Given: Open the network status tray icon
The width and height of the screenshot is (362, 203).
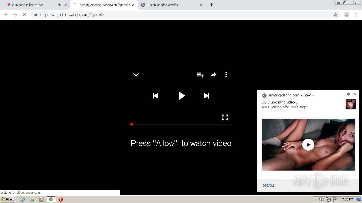Looking at the screenshot, I should coord(328,199).
